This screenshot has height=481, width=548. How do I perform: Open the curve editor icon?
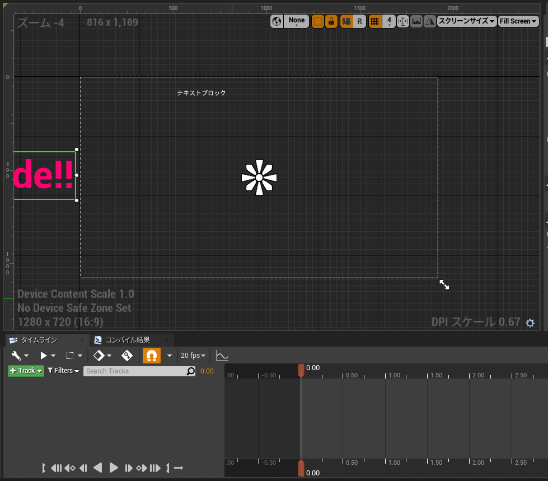coord(222,356)
